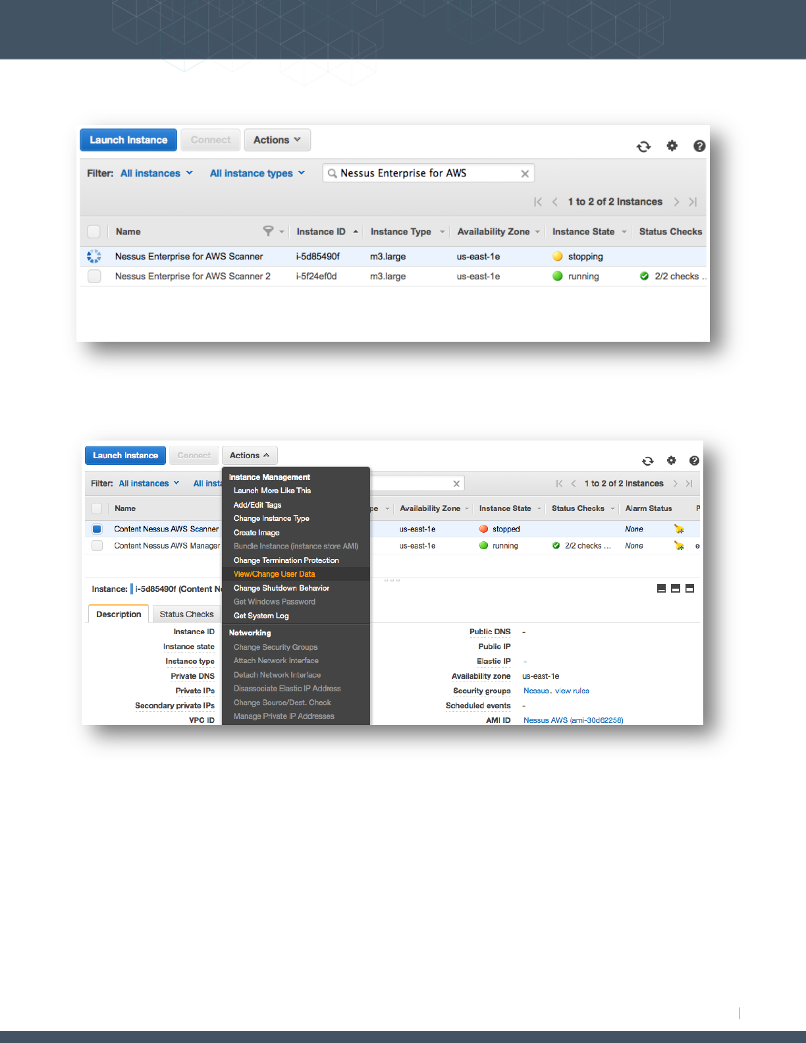
Task: Go to next page in bottom panel
Action: (x=675, y=483)
